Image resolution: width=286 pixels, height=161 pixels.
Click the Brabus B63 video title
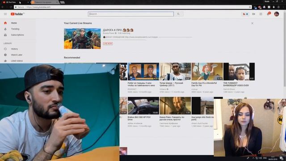click(139, 118)
